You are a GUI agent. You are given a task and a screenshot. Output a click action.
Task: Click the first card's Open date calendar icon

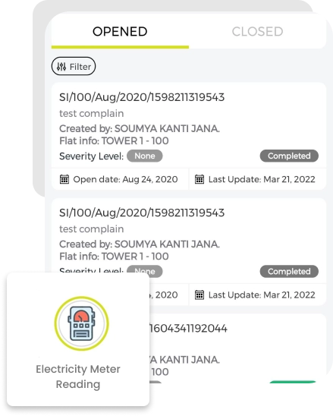pyautogui.click(x=64, y=179)
